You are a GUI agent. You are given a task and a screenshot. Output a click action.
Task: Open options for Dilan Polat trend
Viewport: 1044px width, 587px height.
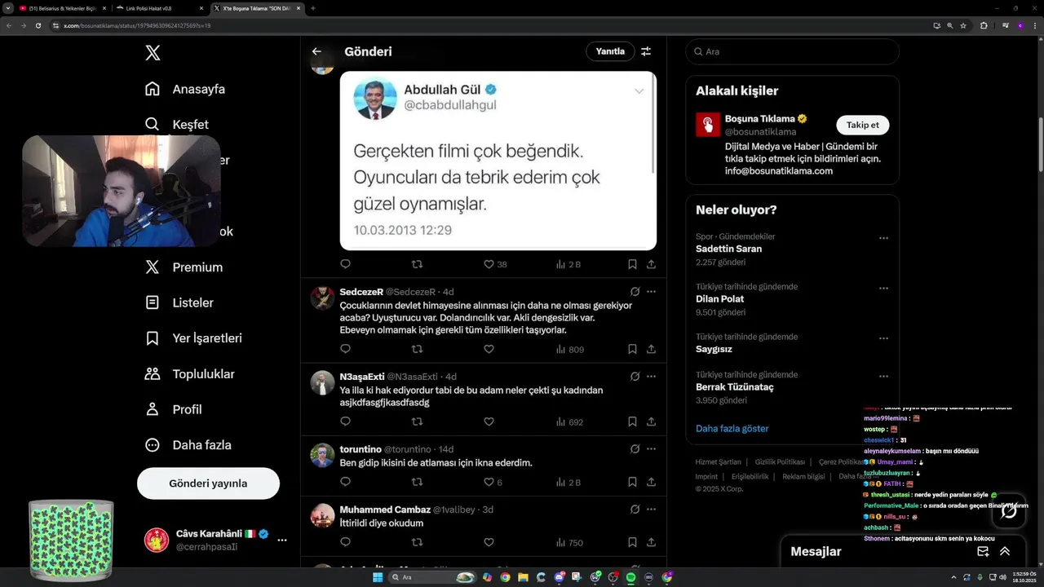coord(883,288)
